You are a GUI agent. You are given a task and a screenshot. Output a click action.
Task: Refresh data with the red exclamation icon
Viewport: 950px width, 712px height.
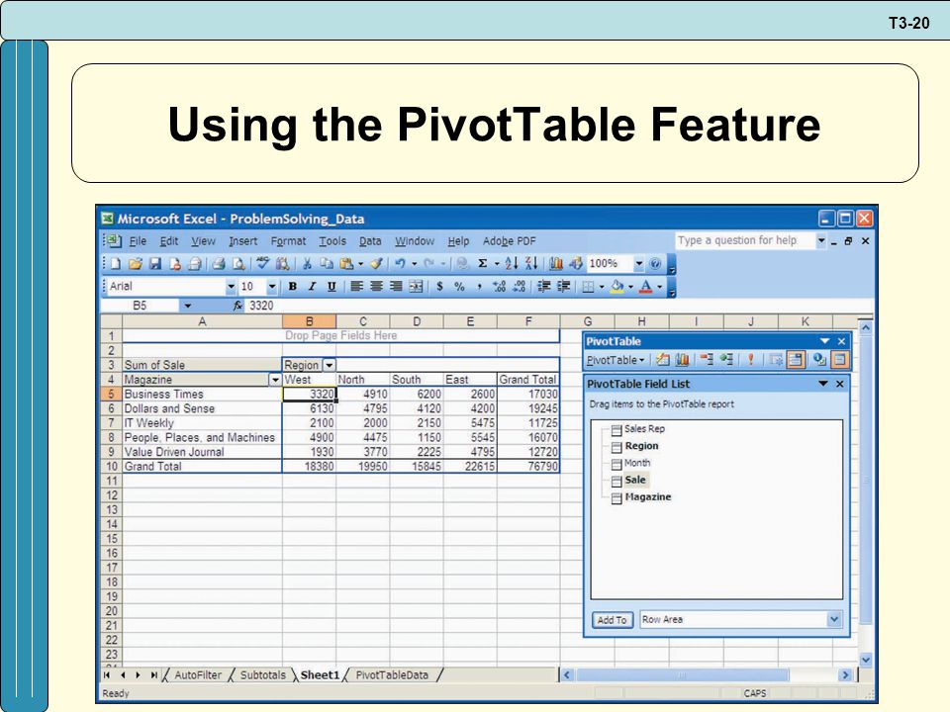(750, 360)
